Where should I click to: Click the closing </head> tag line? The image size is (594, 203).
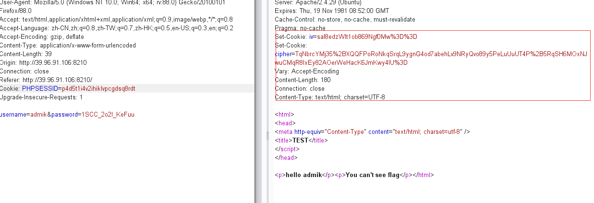286,158
